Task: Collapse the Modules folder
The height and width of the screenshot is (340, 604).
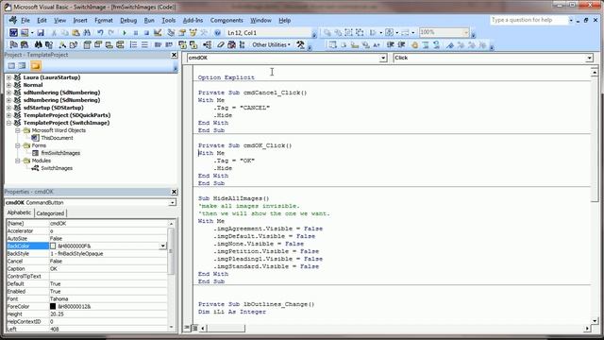Action: click(x=18, y=161)
